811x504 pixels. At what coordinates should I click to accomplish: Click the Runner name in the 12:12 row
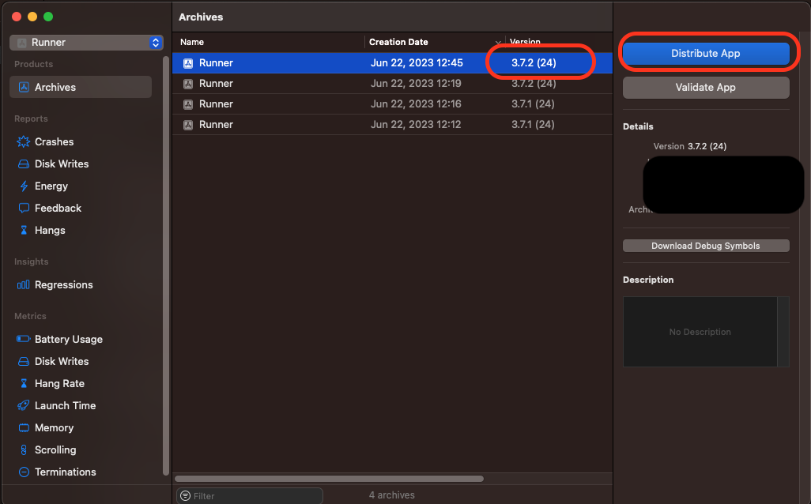point(216,125)
